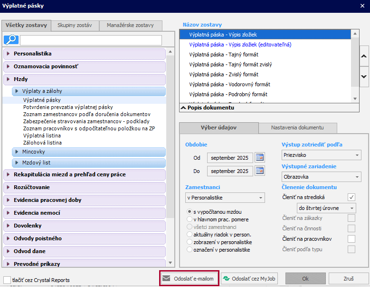This screenshot has height=291, width=370.
Task: Enable tlačiť cez Crystal Reports checkbox
Action: (7, 280)
